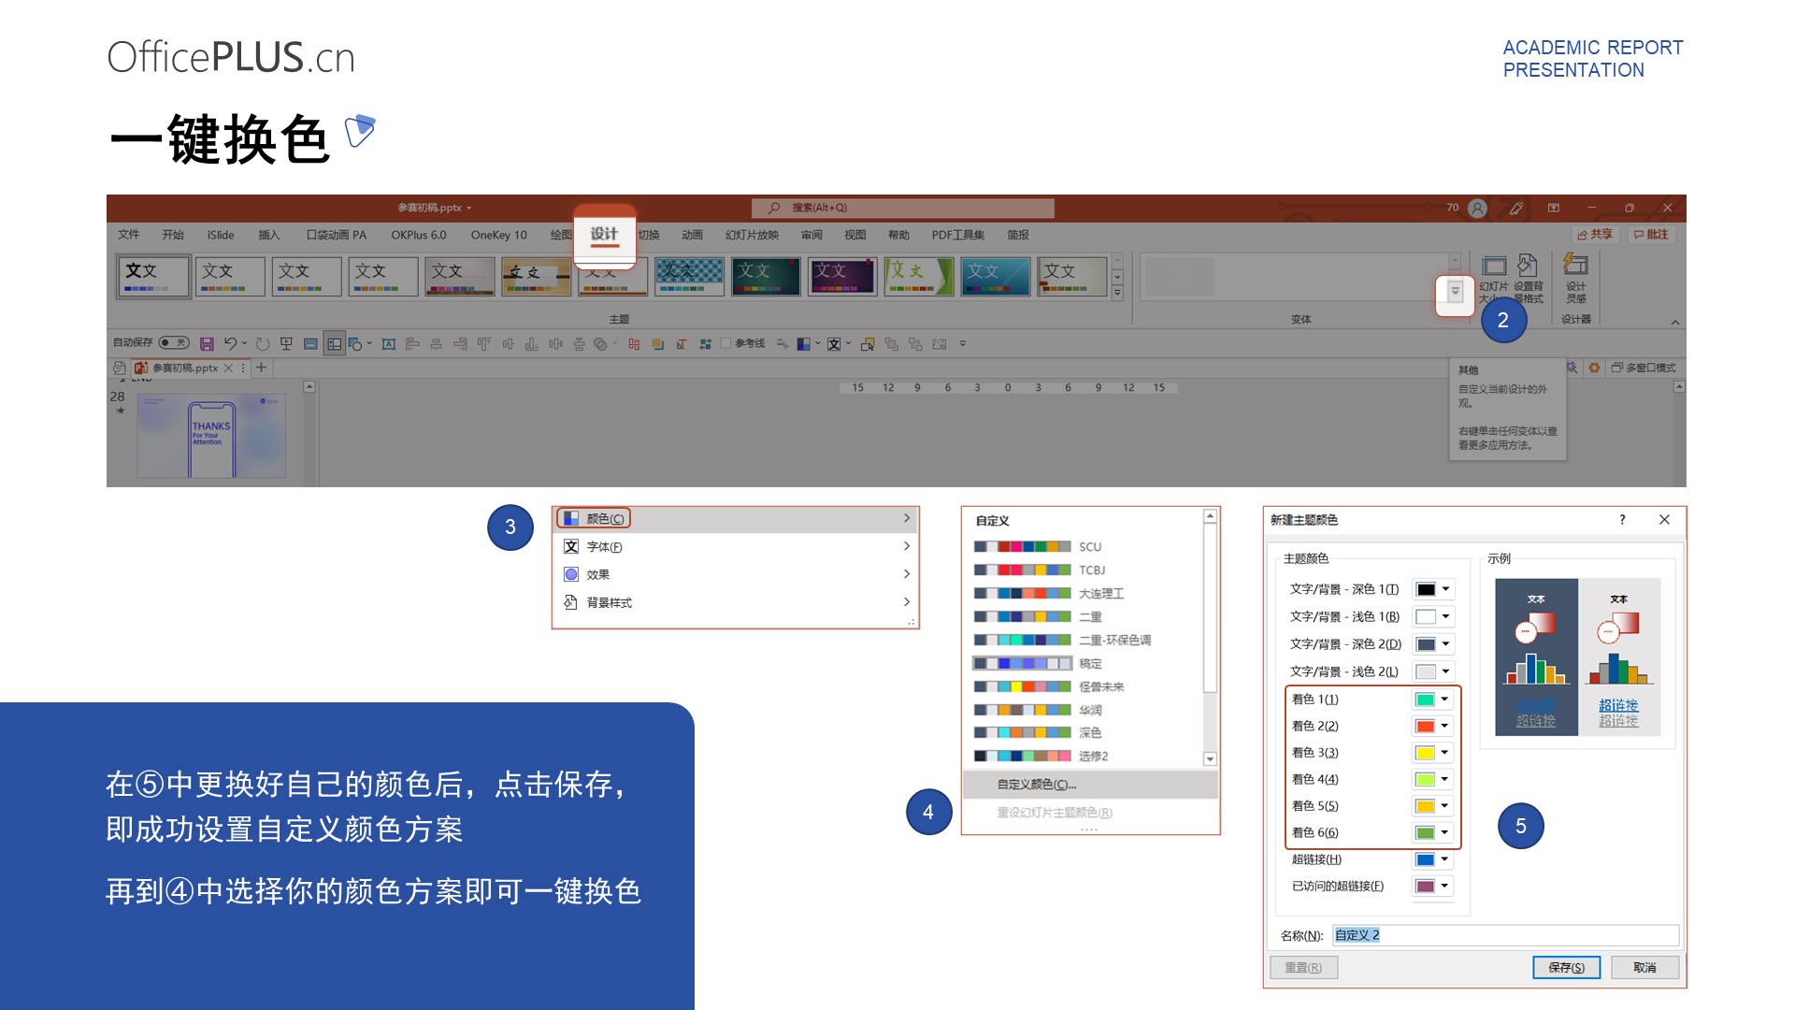1795x1010 pixels.
Task: Click the 着色 6 green swatch
Action: click(1425, 832)
